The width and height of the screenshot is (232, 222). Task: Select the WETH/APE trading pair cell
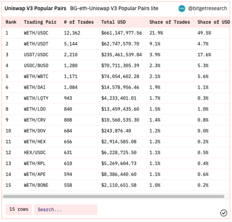35,174
